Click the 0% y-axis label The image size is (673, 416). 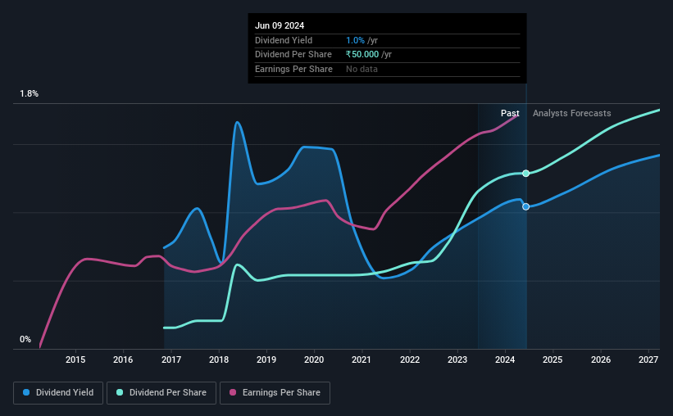25,339
